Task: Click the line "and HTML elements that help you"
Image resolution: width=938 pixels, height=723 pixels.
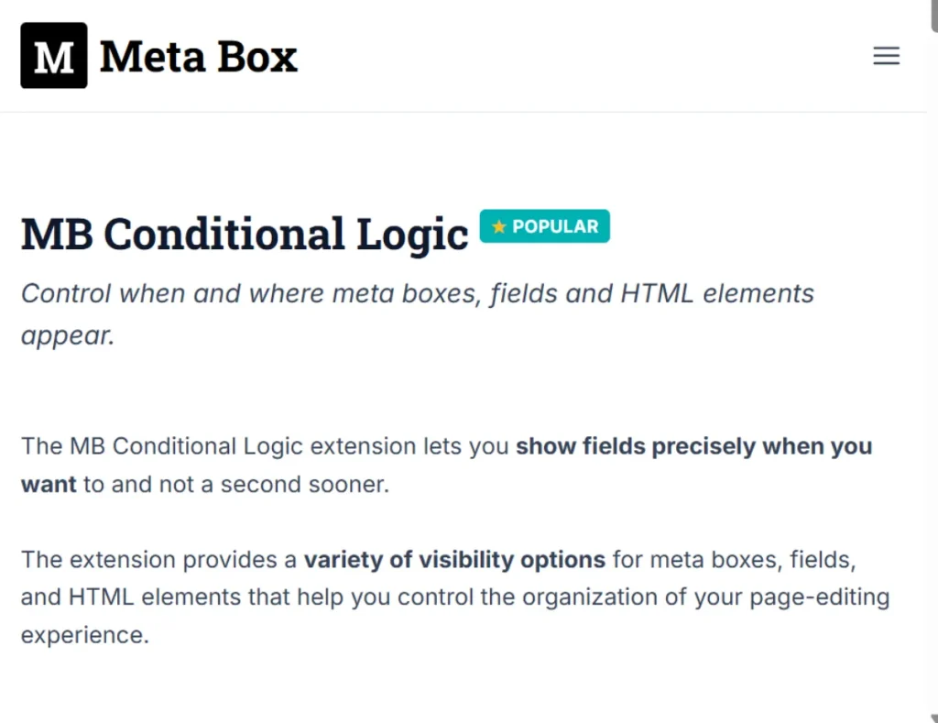Action: pyautogui.click(x=205, y=597)
